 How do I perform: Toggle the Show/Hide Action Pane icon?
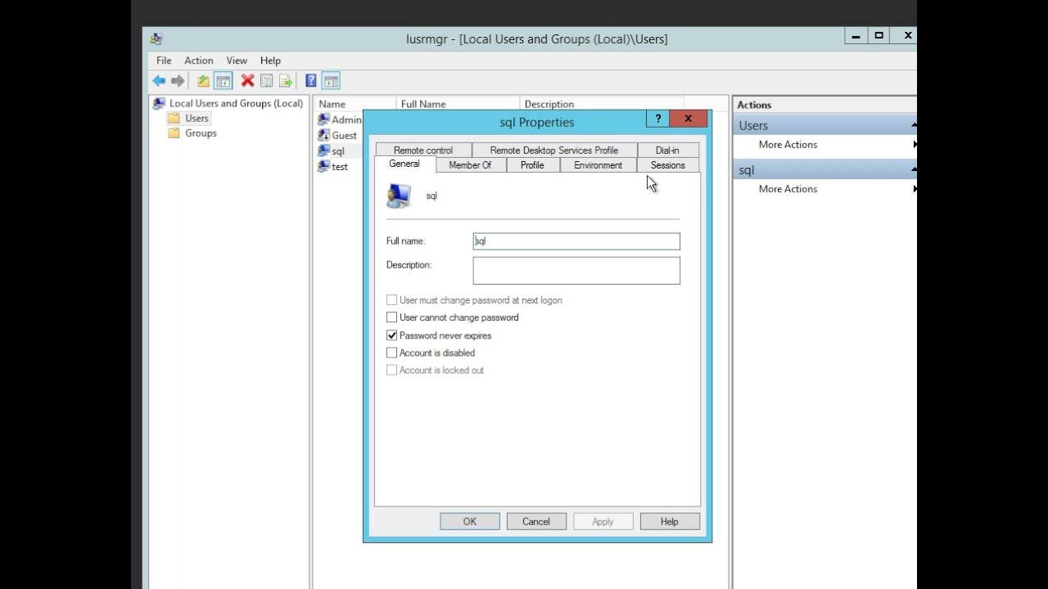point(331,81)
